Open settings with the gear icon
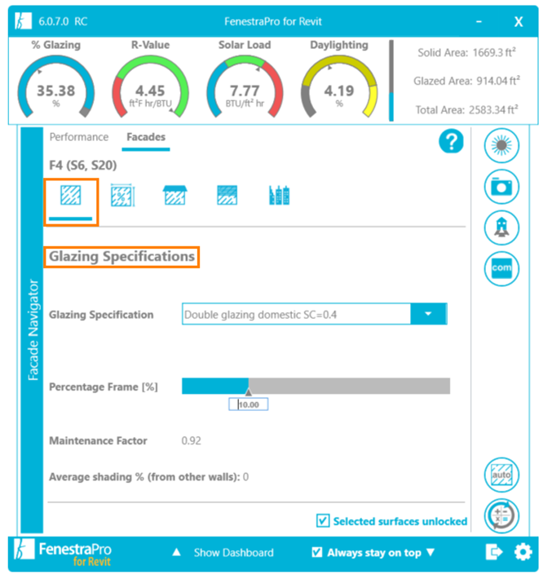This screenshot has width=543, height=579. click(x=523, y=552)
